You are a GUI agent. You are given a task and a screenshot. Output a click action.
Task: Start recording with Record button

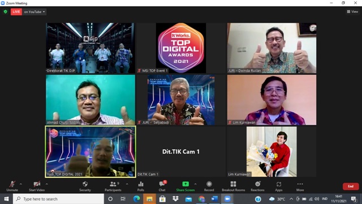coord(209,186)
